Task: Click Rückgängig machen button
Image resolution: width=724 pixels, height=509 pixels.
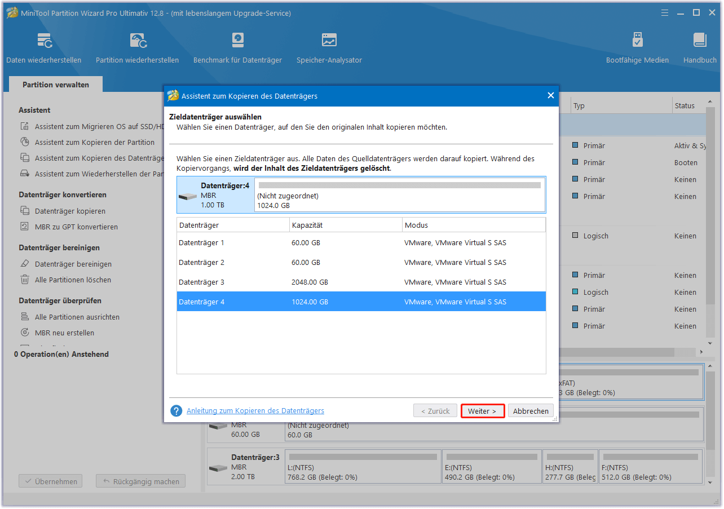Action: pos(140,481)
